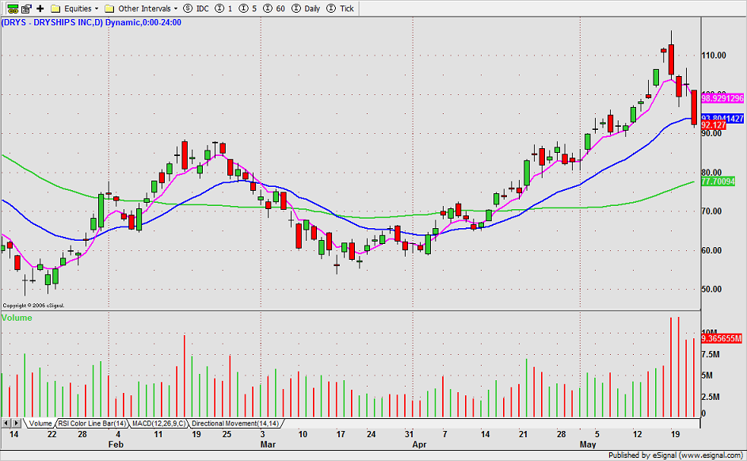Click the 7.5M volume axis label
The width and height of the screenshot is (747, 461).
(x=711, y=354)
